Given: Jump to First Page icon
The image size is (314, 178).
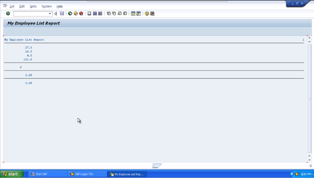Looking at the screenshot, I should point(109,13).
